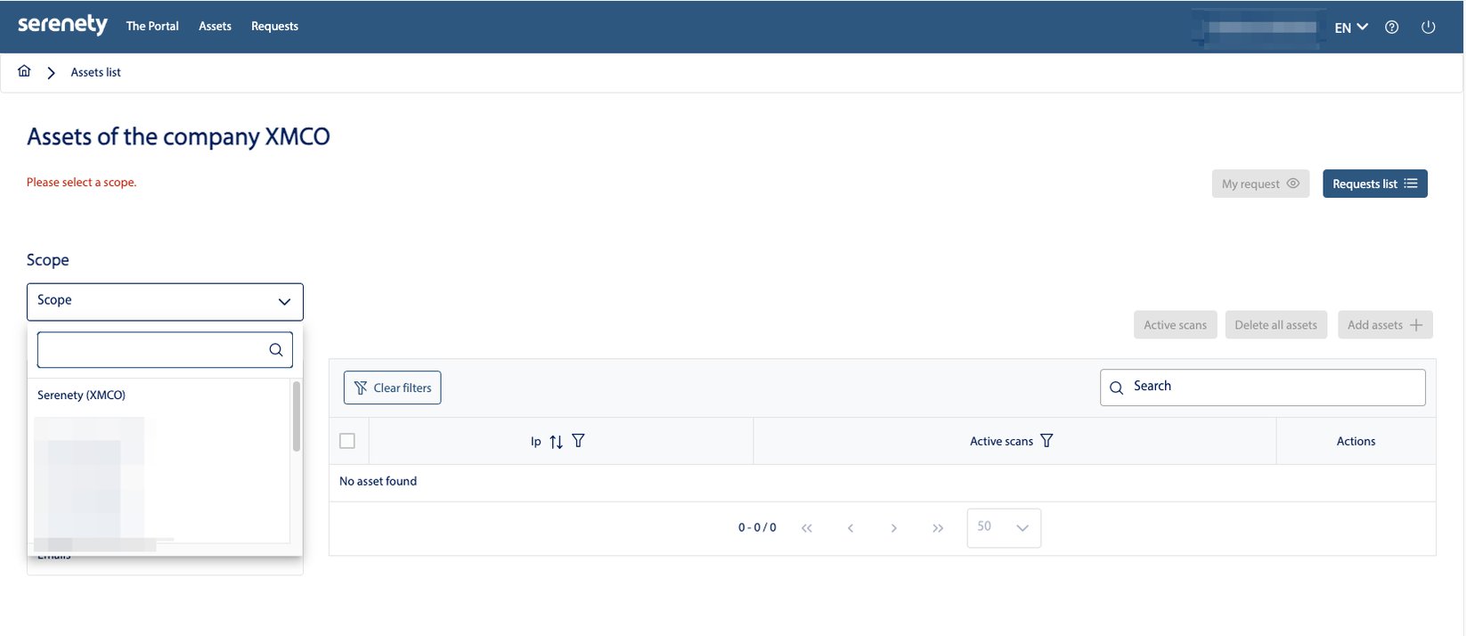Viewport: 1466px width, 636px height.
Task: Sort the Ip column using arrows icon
Action: click(556, 442)
